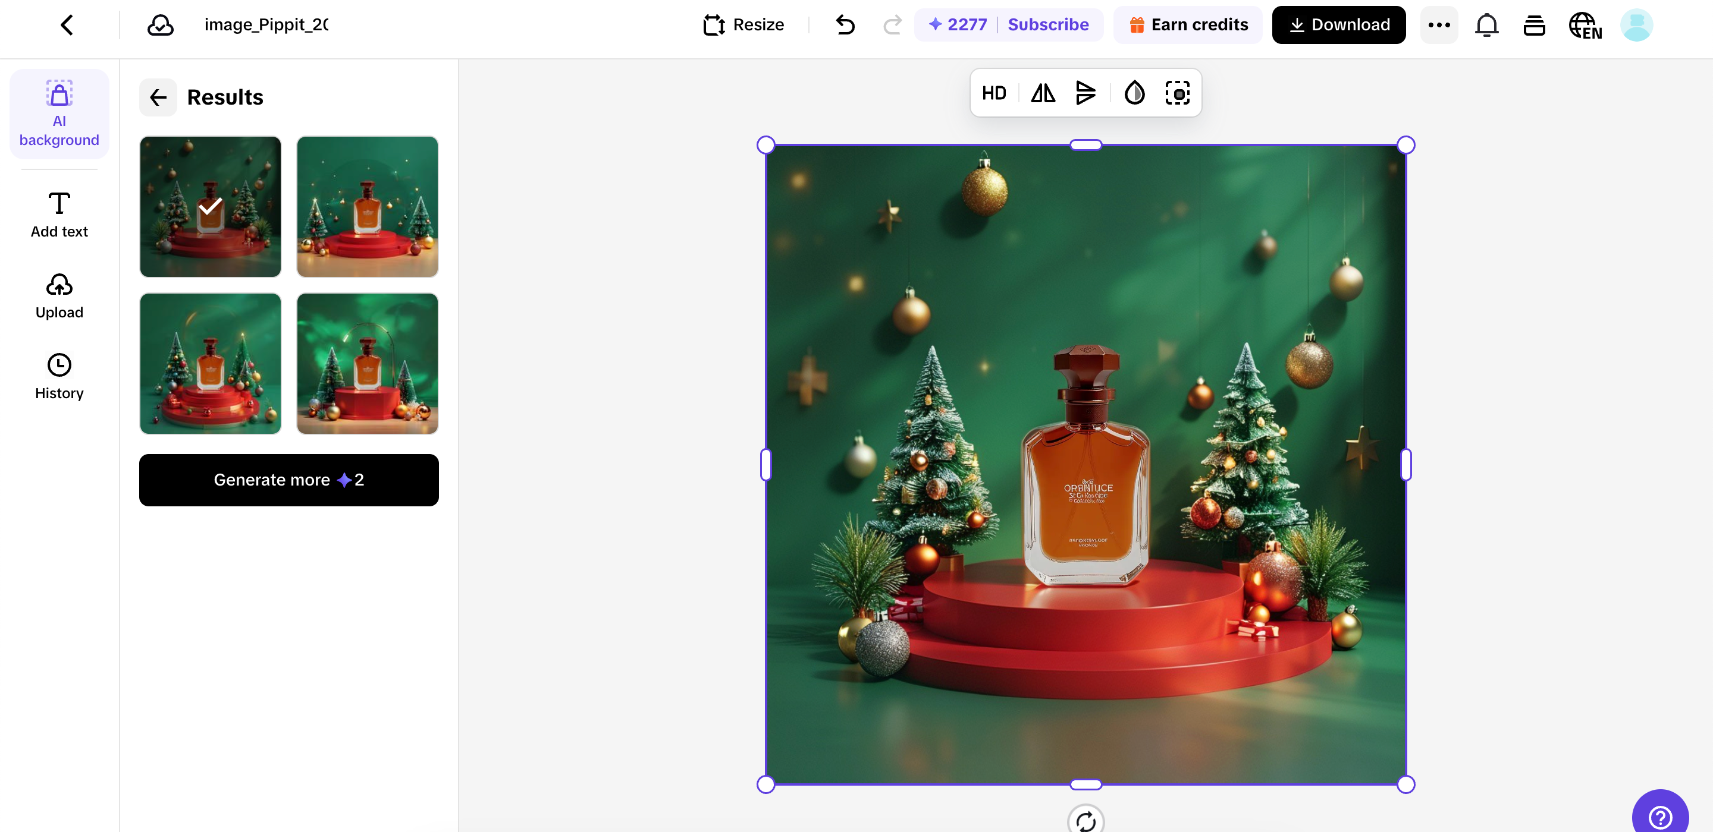Open the Earn credits panel

click(1188, 24)
